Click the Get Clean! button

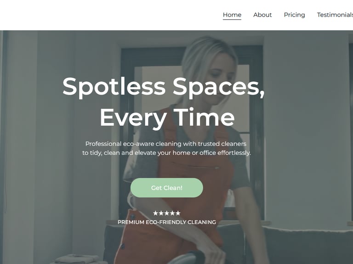point(166,188)
